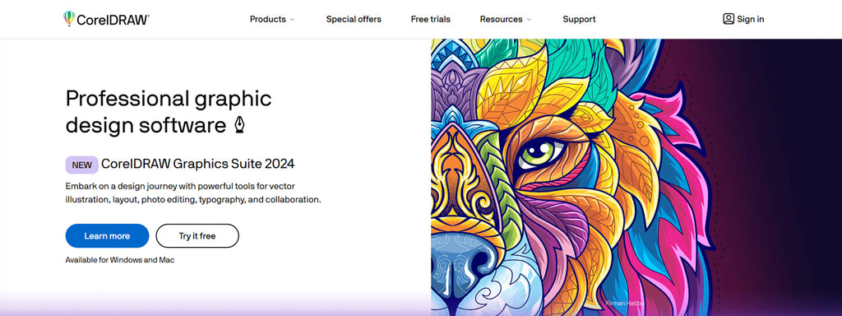Click the user profile icon beside Sign in
842x316 pixels.
pos(729,19)
